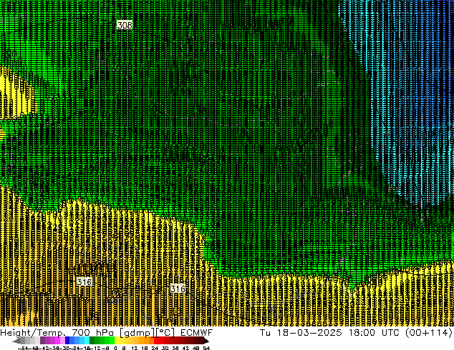Click the grey arrow end of the color scale

[16, 341]
